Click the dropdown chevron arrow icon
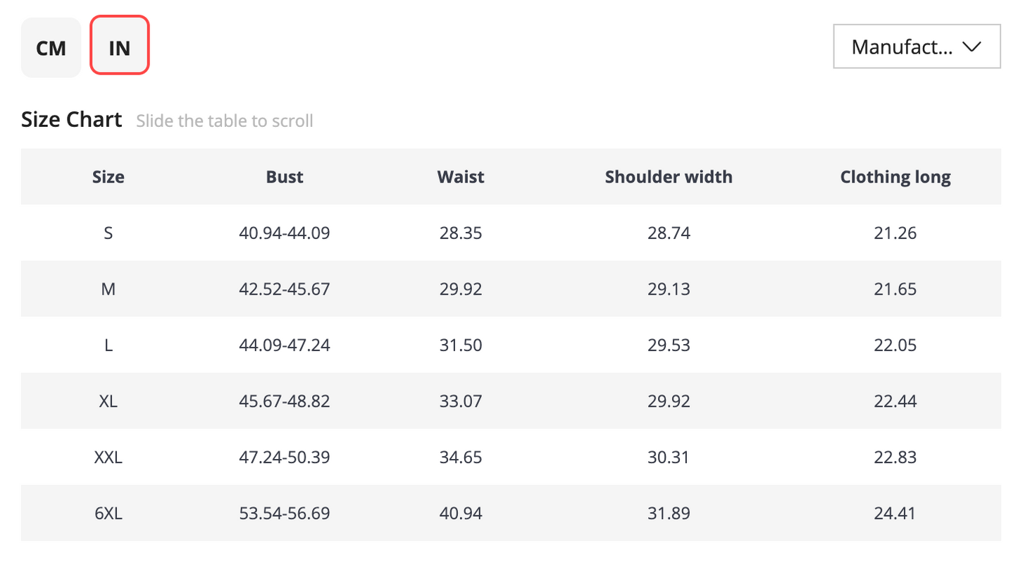This screenshot has width=1018, height=569. (x=972, y=47)
